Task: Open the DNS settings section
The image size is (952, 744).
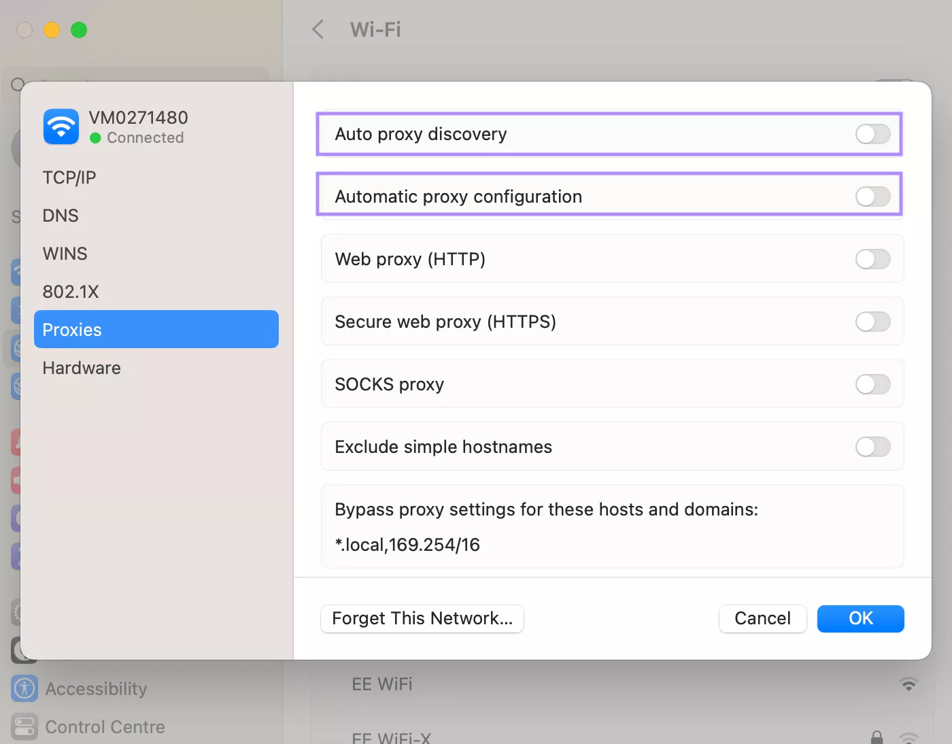Action: (x=60, y=215)
